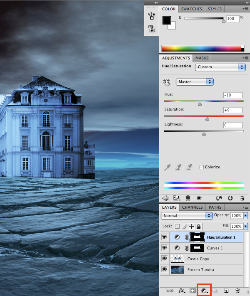Viewport: 250px width, 296px height.
Task: Create a new layer group
Action: [x=215, y=291]
